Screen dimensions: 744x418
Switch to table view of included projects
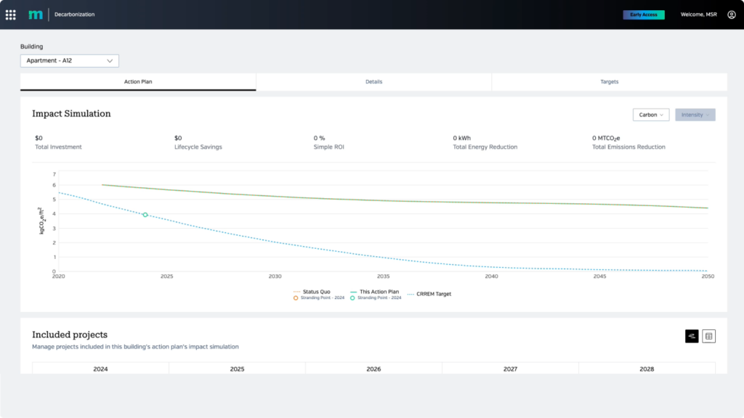(x=708, y=335)
